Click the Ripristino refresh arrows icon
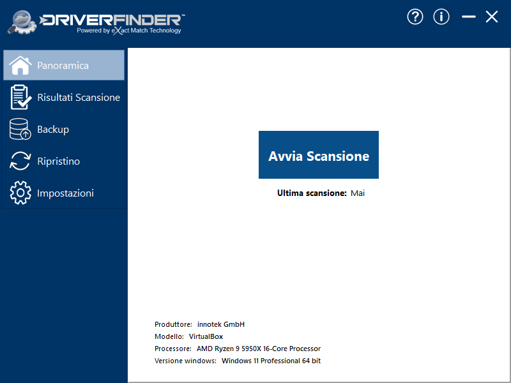This screenshot has height=383, width=511. (20, 161)
